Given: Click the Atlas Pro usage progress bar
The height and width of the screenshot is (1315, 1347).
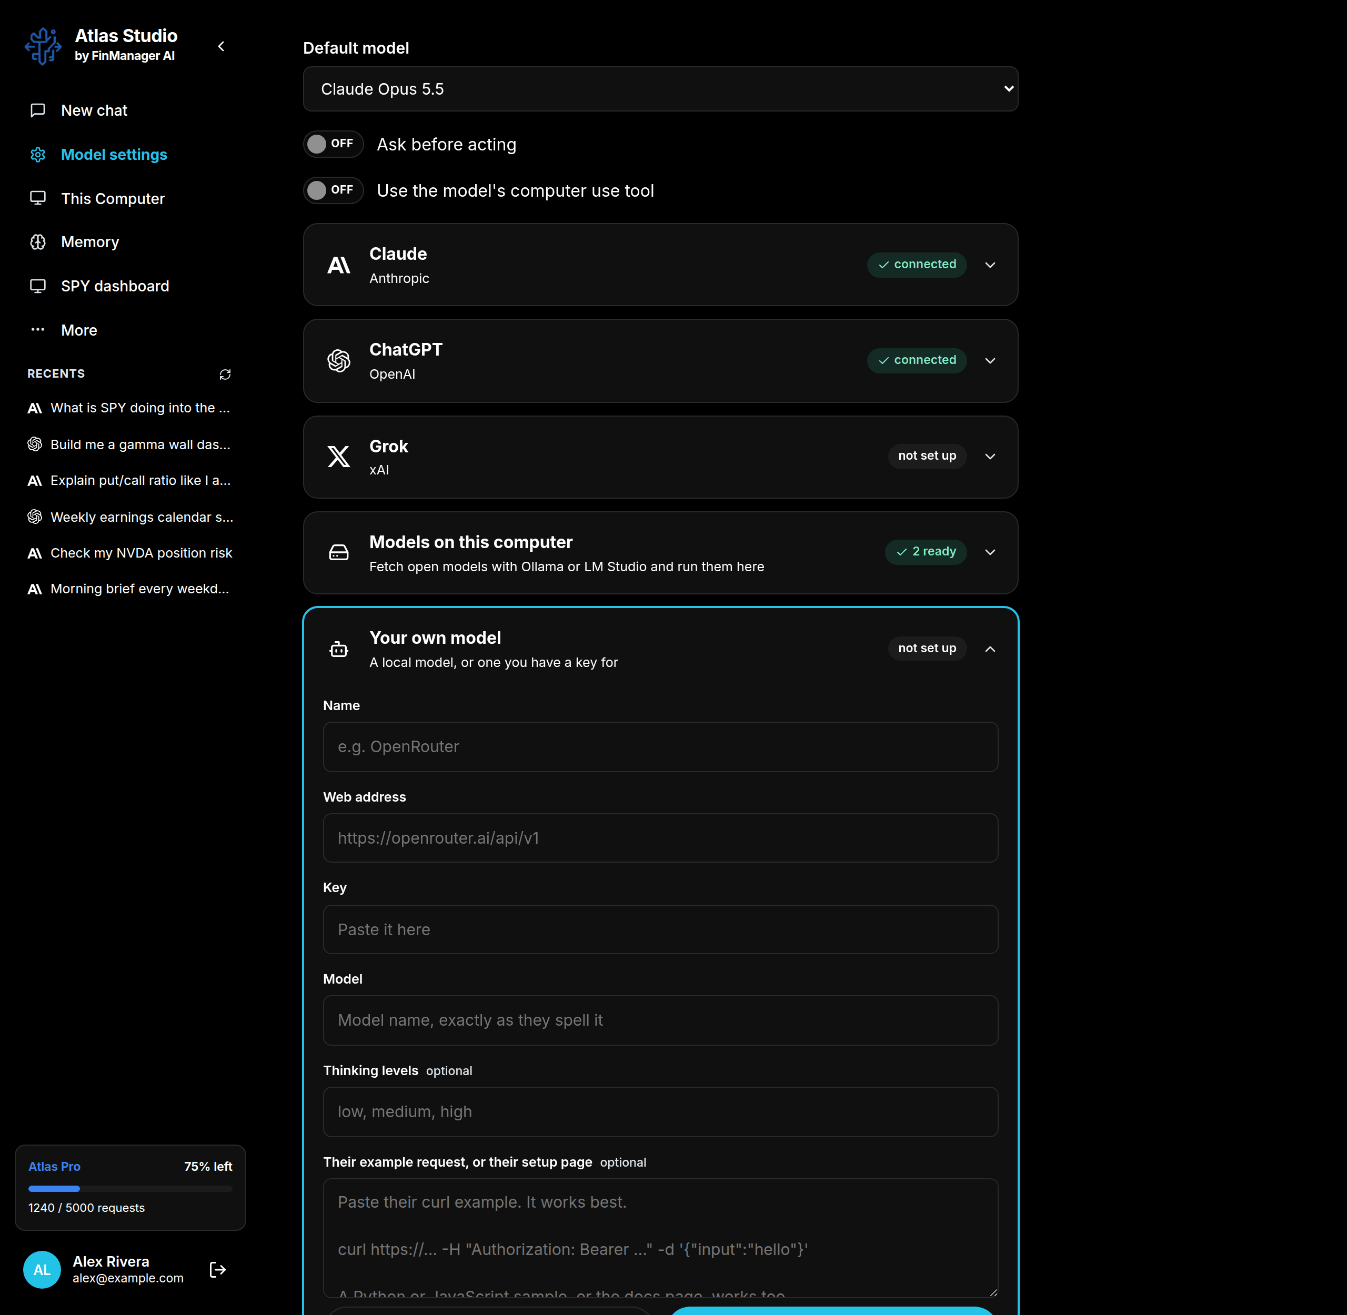Looking at the screenshot, I should click(x=130, y=1189).
